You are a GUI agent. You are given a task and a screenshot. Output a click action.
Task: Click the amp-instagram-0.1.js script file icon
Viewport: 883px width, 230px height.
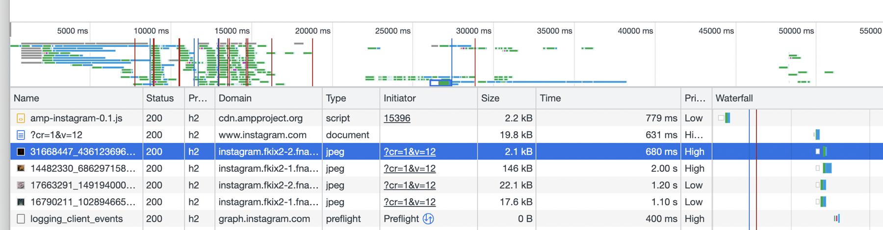coord(21,118)
